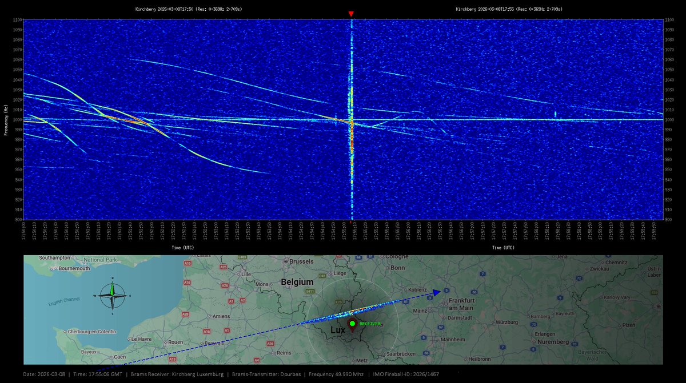
Task: Click the Southampton label on map
Action: click(x=54, y=258)
